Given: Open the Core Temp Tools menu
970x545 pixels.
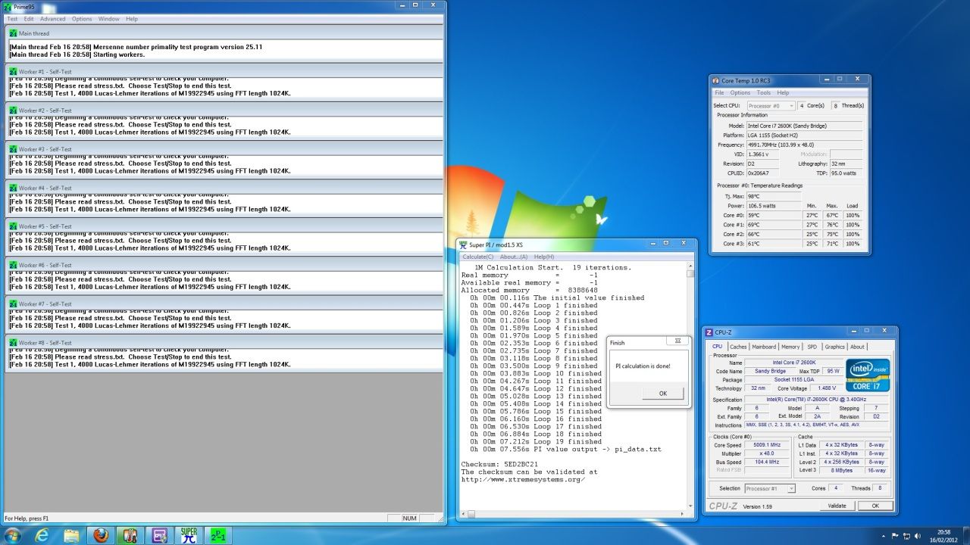Looking at the screenshot, I should 764,92.
